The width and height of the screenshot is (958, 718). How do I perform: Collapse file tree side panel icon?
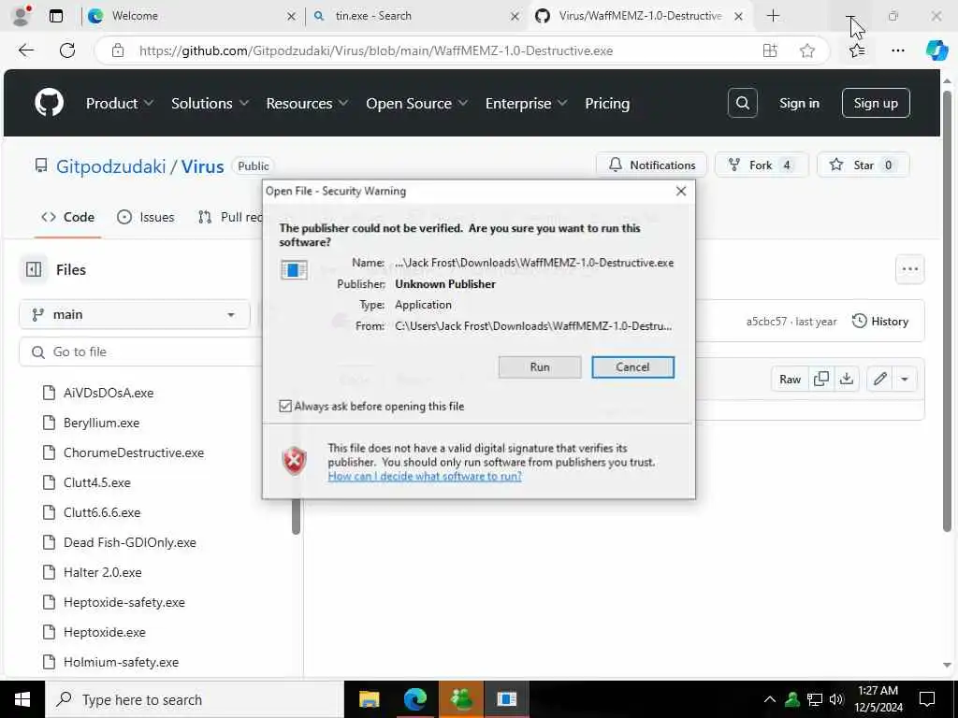coord(34,269)
